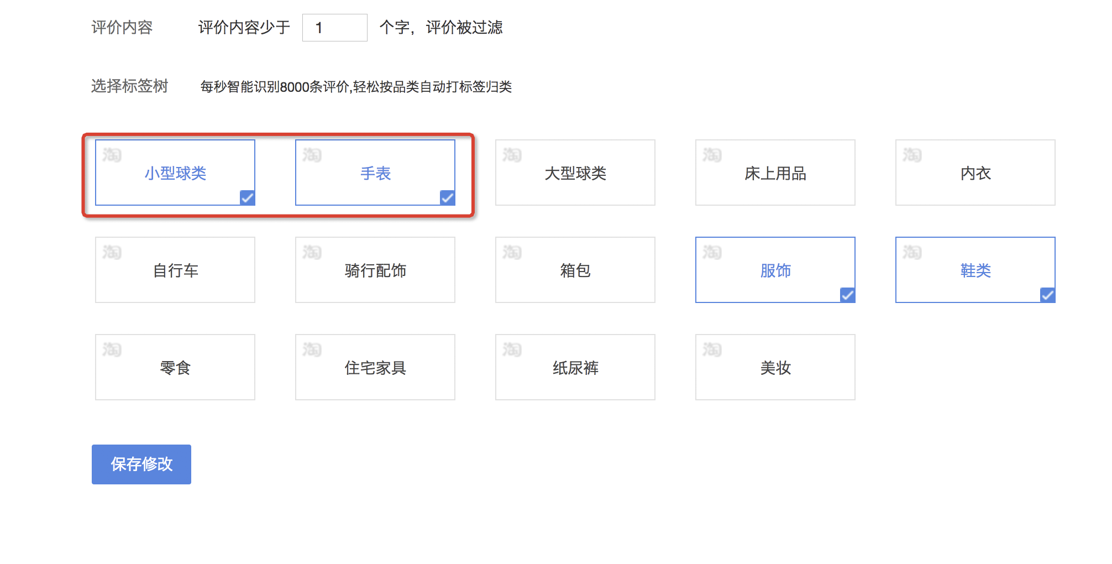Click the 淘 logo on 床上用品 card

point(712,155)
